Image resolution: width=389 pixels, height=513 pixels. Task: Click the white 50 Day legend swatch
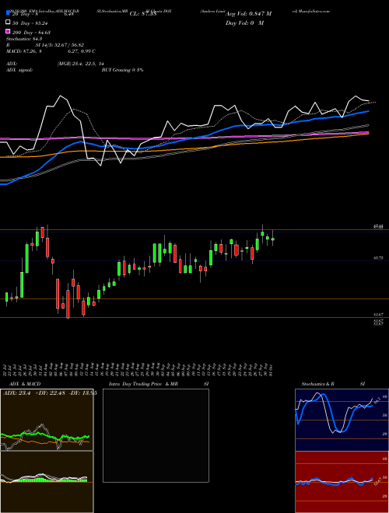(9, 23)
